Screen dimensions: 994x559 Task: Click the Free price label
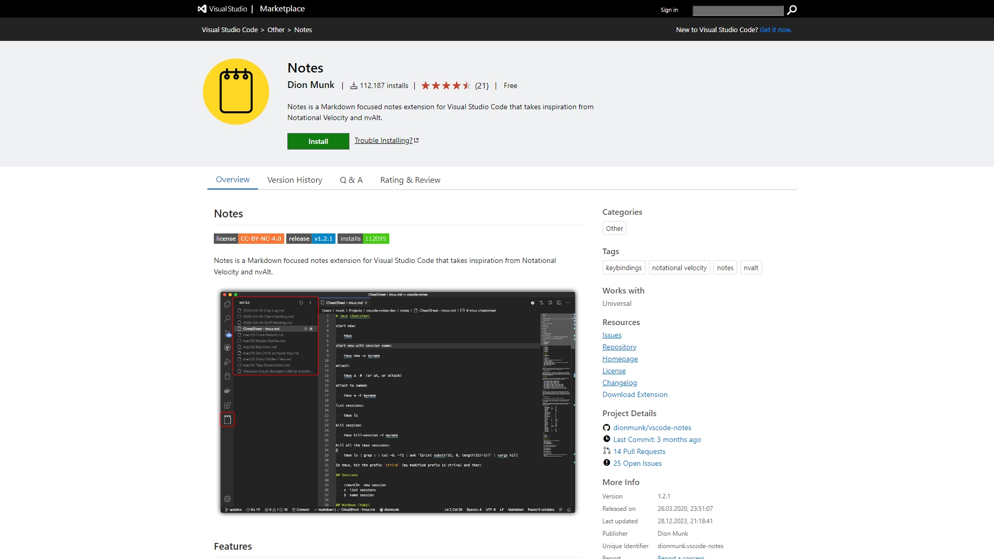(x=510, y=86)
